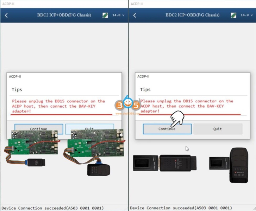Click Continue in the right dialog
The image size is (256, 211).
click(167, 129)
